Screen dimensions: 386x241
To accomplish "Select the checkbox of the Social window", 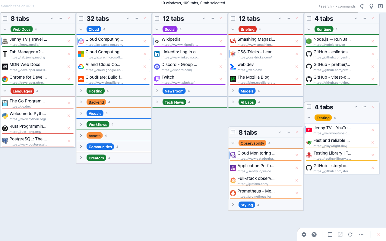I will (157, 18).
